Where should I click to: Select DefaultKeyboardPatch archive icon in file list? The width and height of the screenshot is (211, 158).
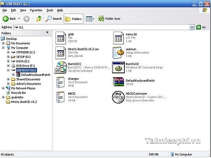[119, 82]
